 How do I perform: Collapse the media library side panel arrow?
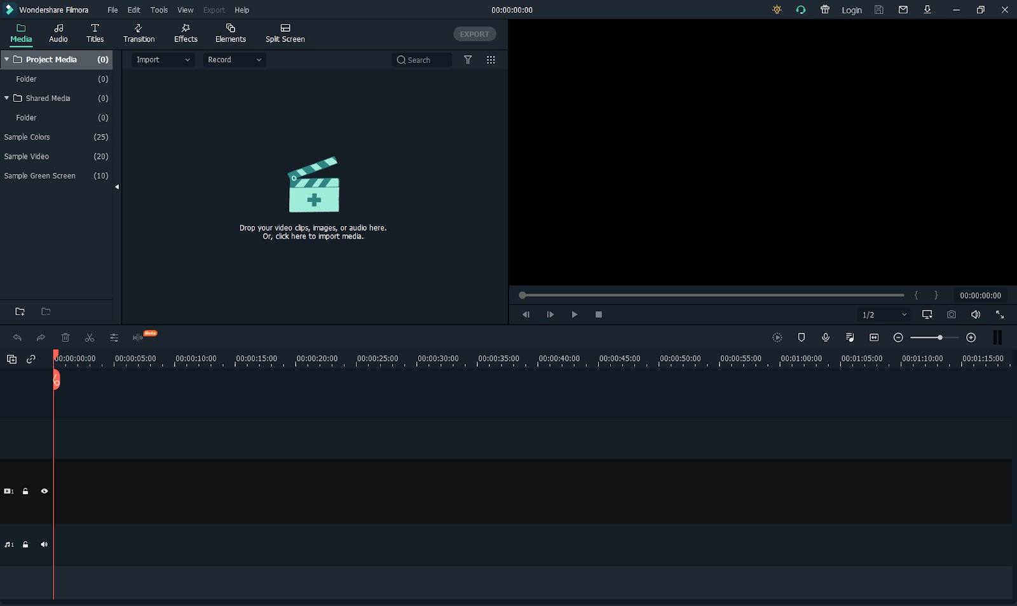(x=117, y=187)
